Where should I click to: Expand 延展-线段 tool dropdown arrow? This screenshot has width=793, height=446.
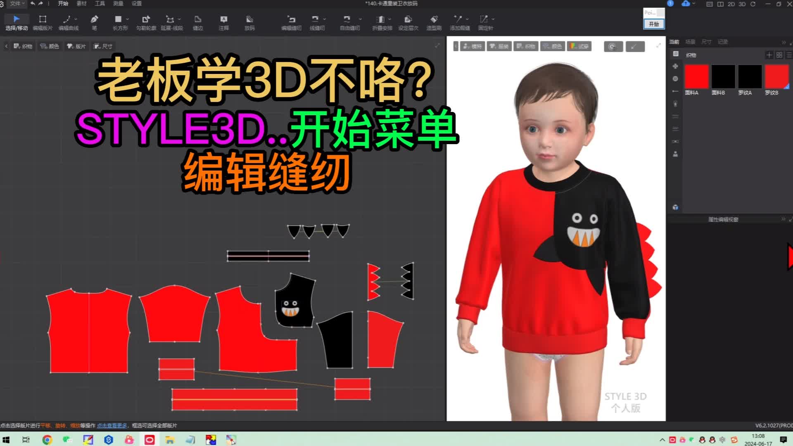pos(179,19)
